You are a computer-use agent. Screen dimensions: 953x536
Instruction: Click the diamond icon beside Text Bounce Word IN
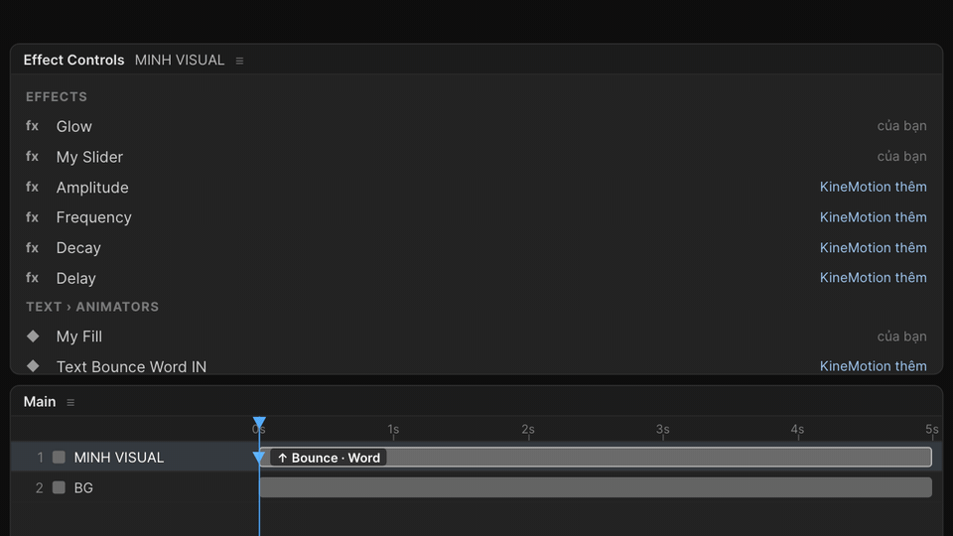[x=33, y=366]
